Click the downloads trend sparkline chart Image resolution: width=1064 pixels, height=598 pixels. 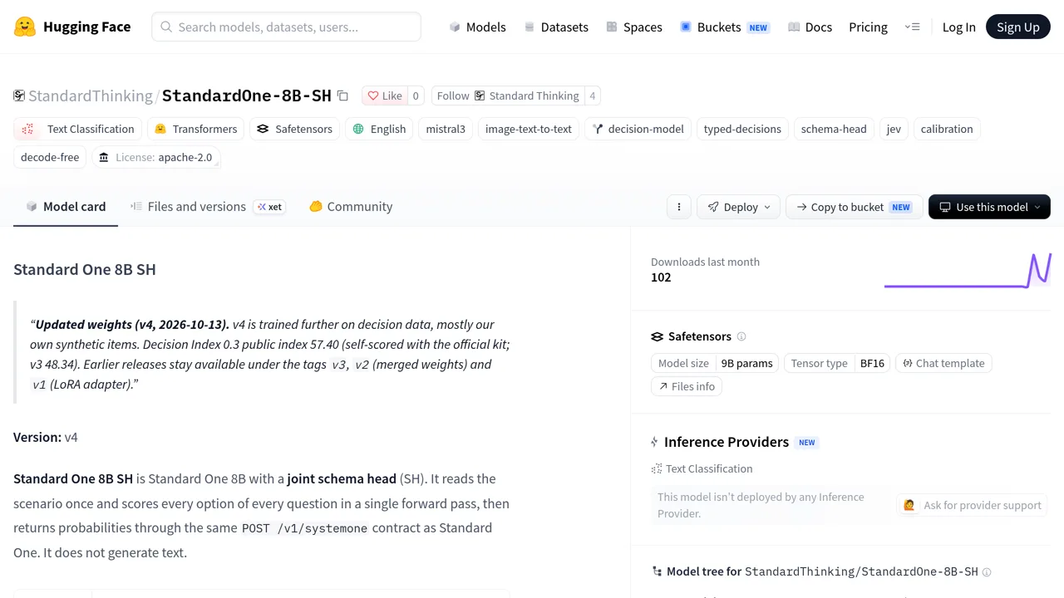pos(968,270)
